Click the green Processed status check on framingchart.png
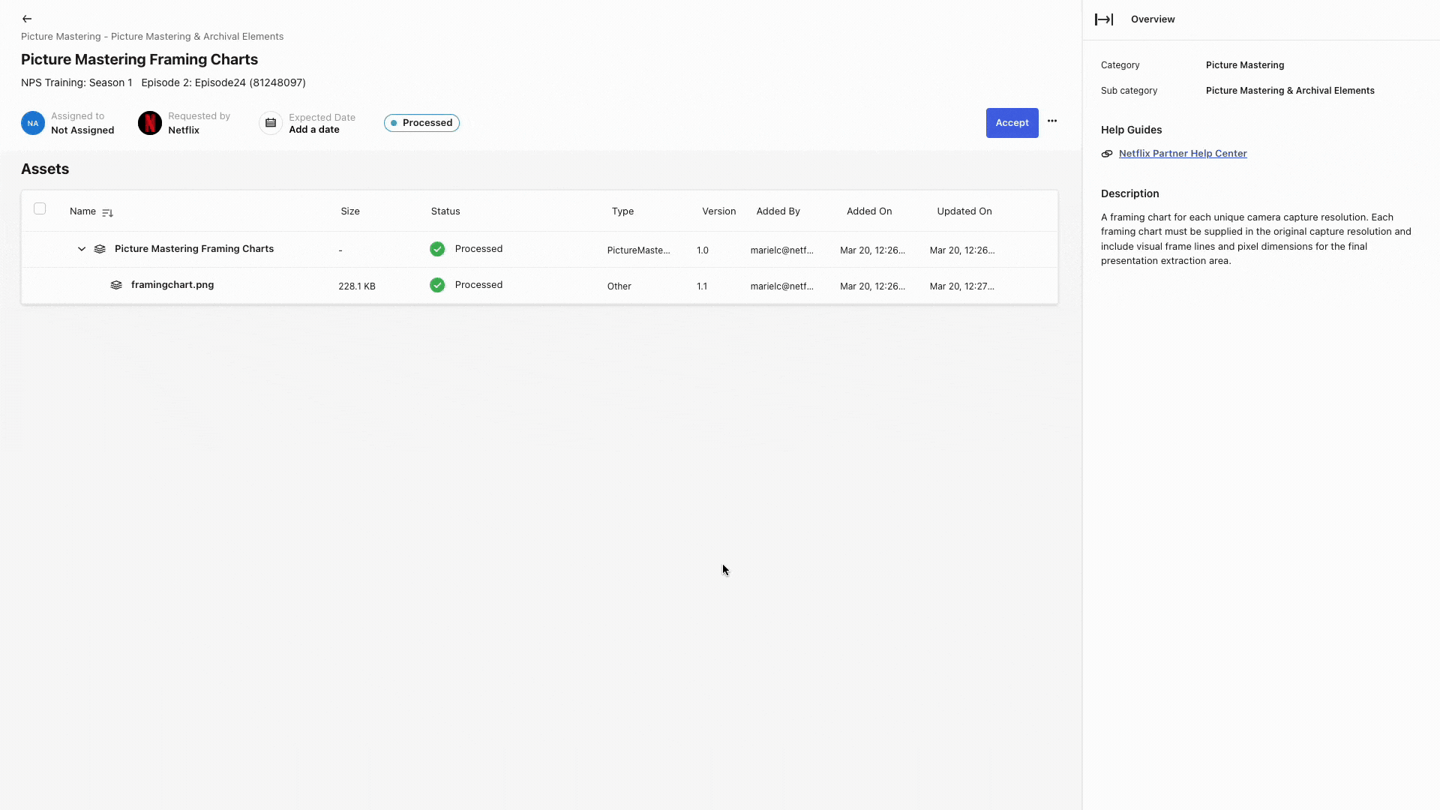Image resolution: width=1440 pixels, height=810 pixels. [437, 285]
